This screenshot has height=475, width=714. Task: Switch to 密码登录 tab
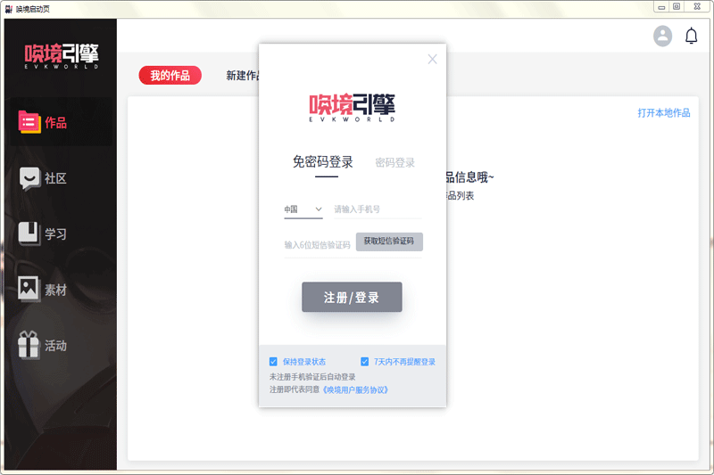(x=394, y=163)
